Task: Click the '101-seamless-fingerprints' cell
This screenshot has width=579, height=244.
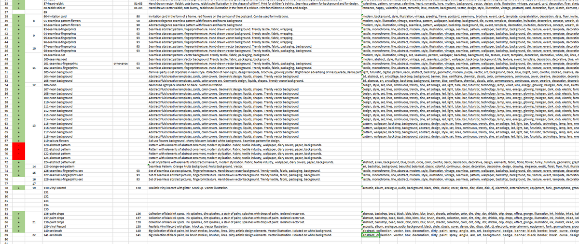Action: (x=77, y=64)
